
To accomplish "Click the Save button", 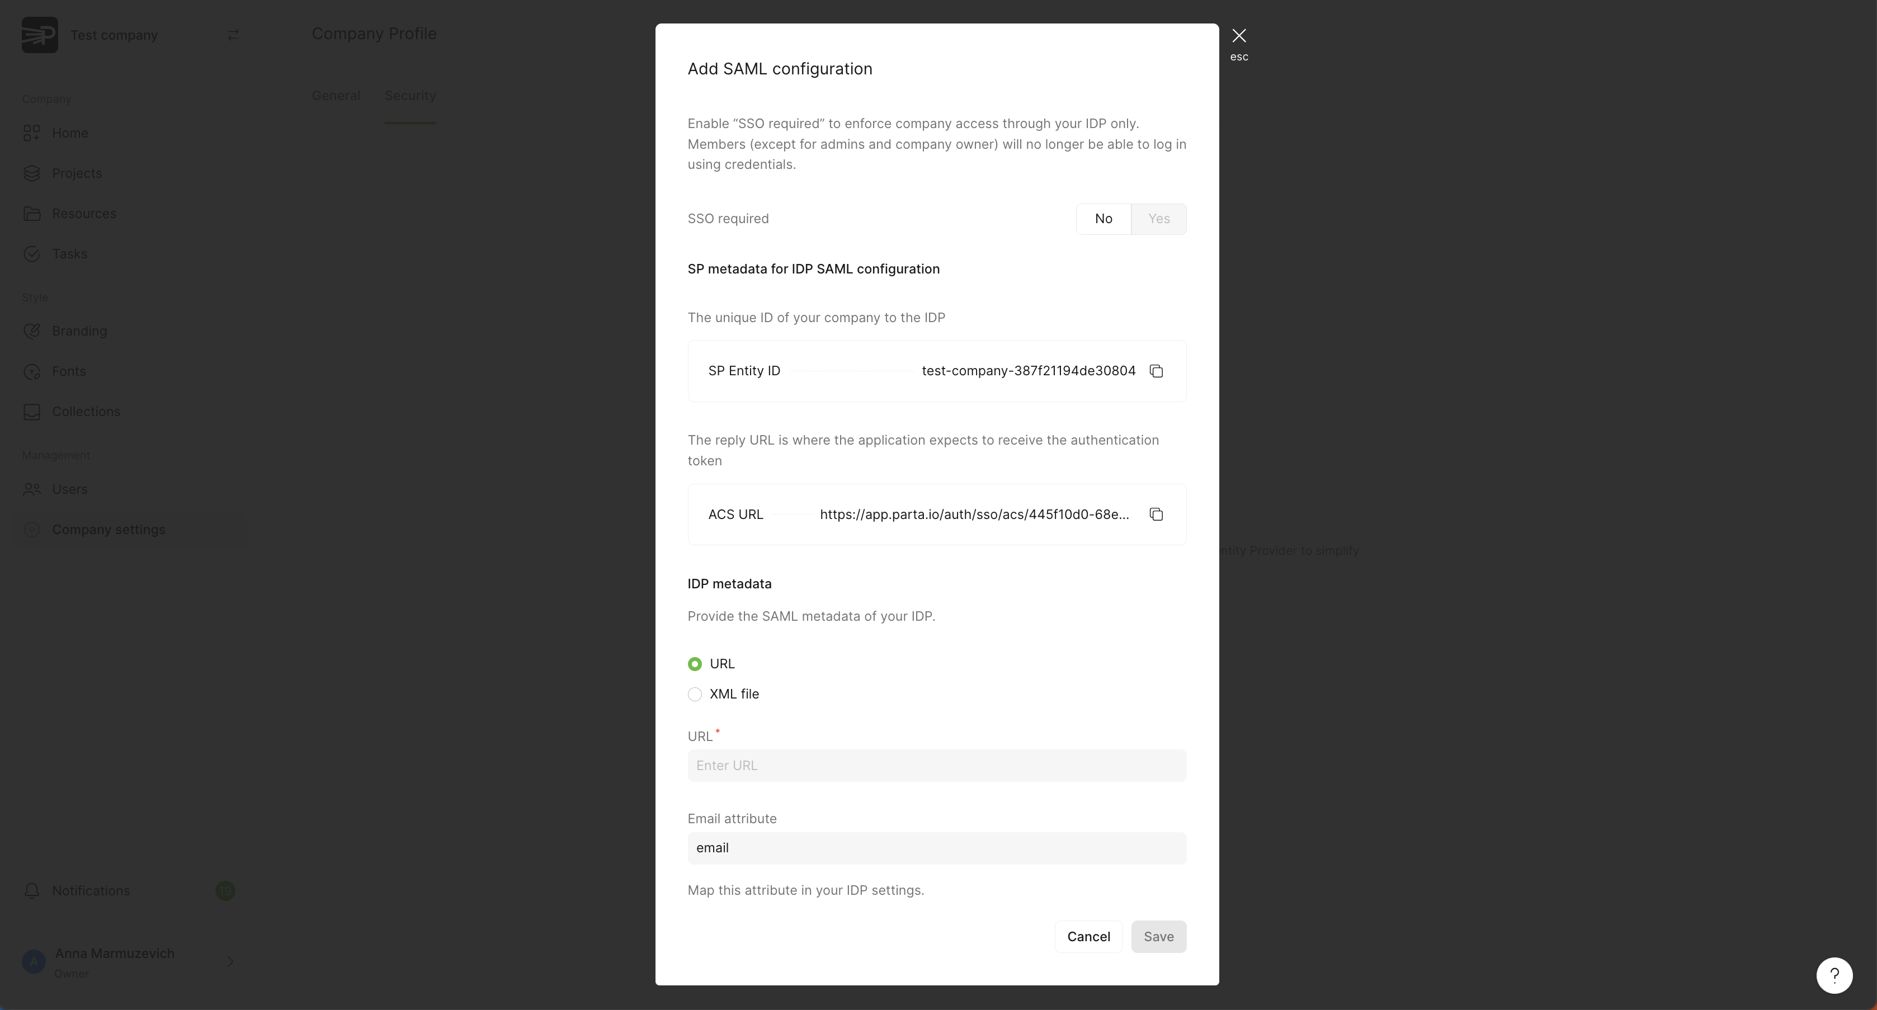I will point(1158,936).
